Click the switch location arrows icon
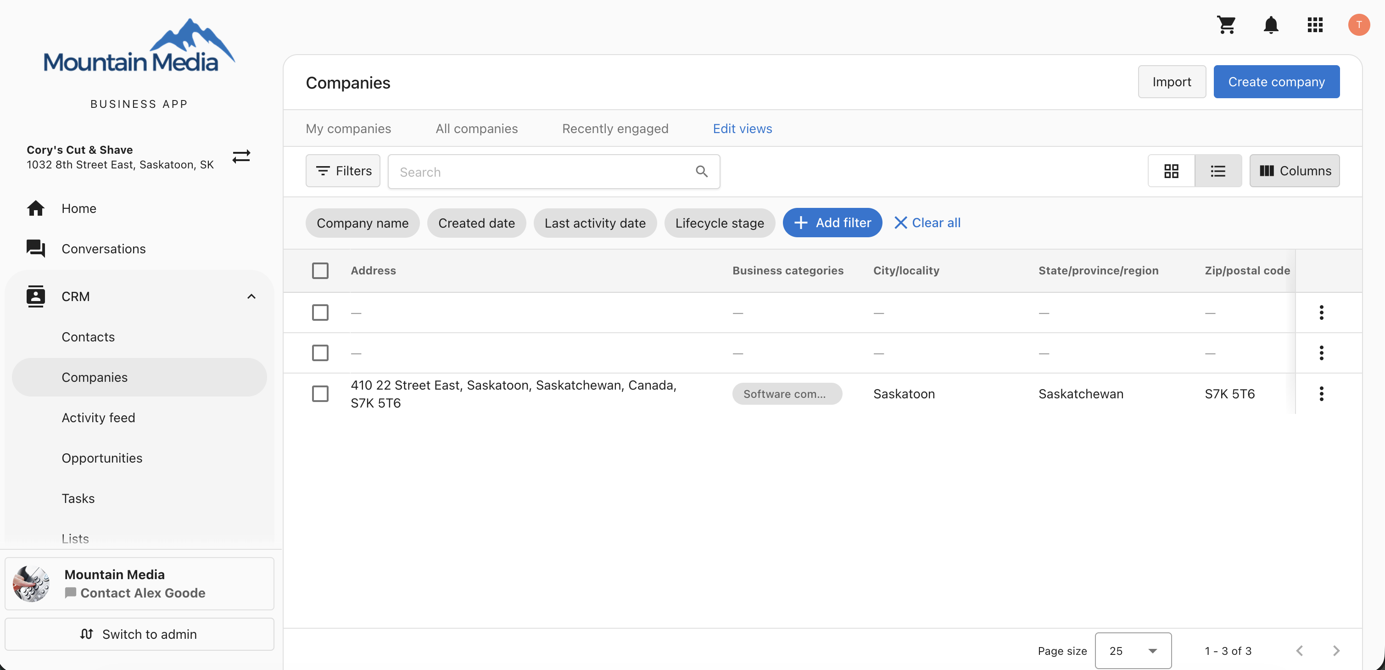Viewport: 1385px width, 670px height. click(x=241, y=156)
